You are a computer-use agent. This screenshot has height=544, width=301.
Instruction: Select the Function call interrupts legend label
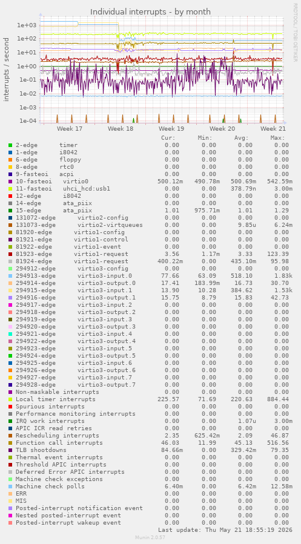[x=59, y=443]
